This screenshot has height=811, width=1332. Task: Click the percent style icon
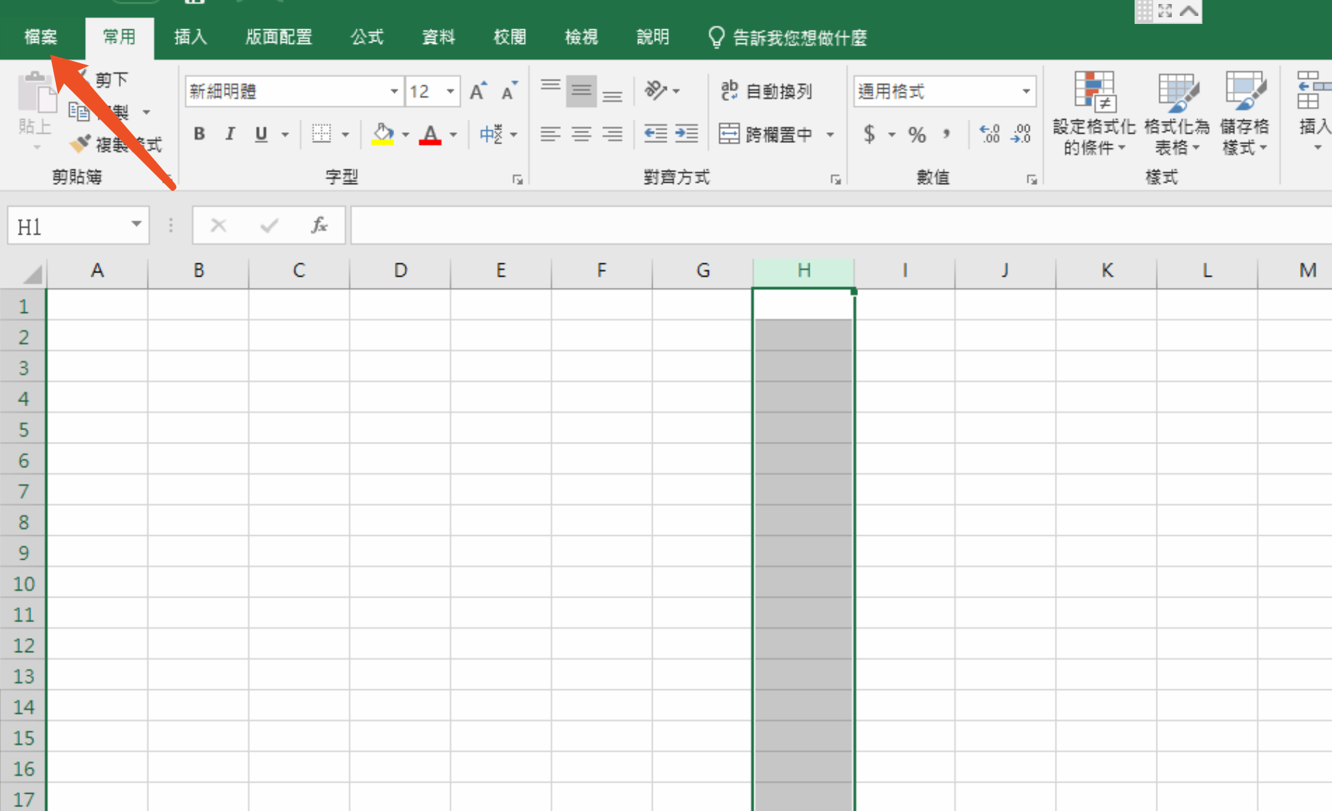click(917, 135)
